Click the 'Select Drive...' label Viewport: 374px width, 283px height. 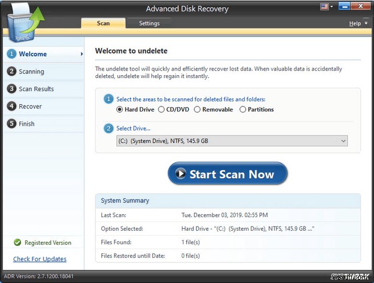pyautogui.click(x=133, y=128)
